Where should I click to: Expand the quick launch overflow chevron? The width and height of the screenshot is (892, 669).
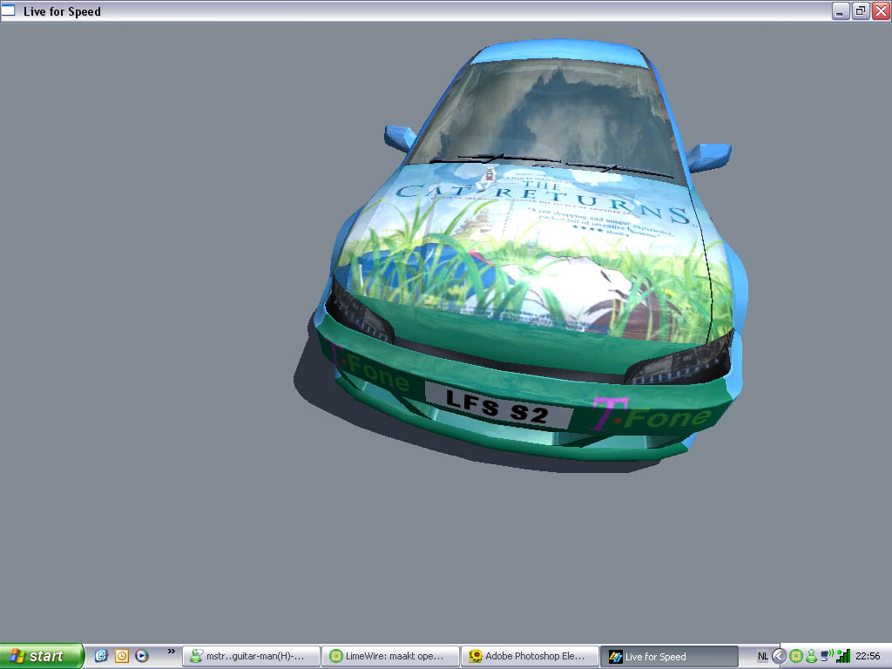coord(172,652)
